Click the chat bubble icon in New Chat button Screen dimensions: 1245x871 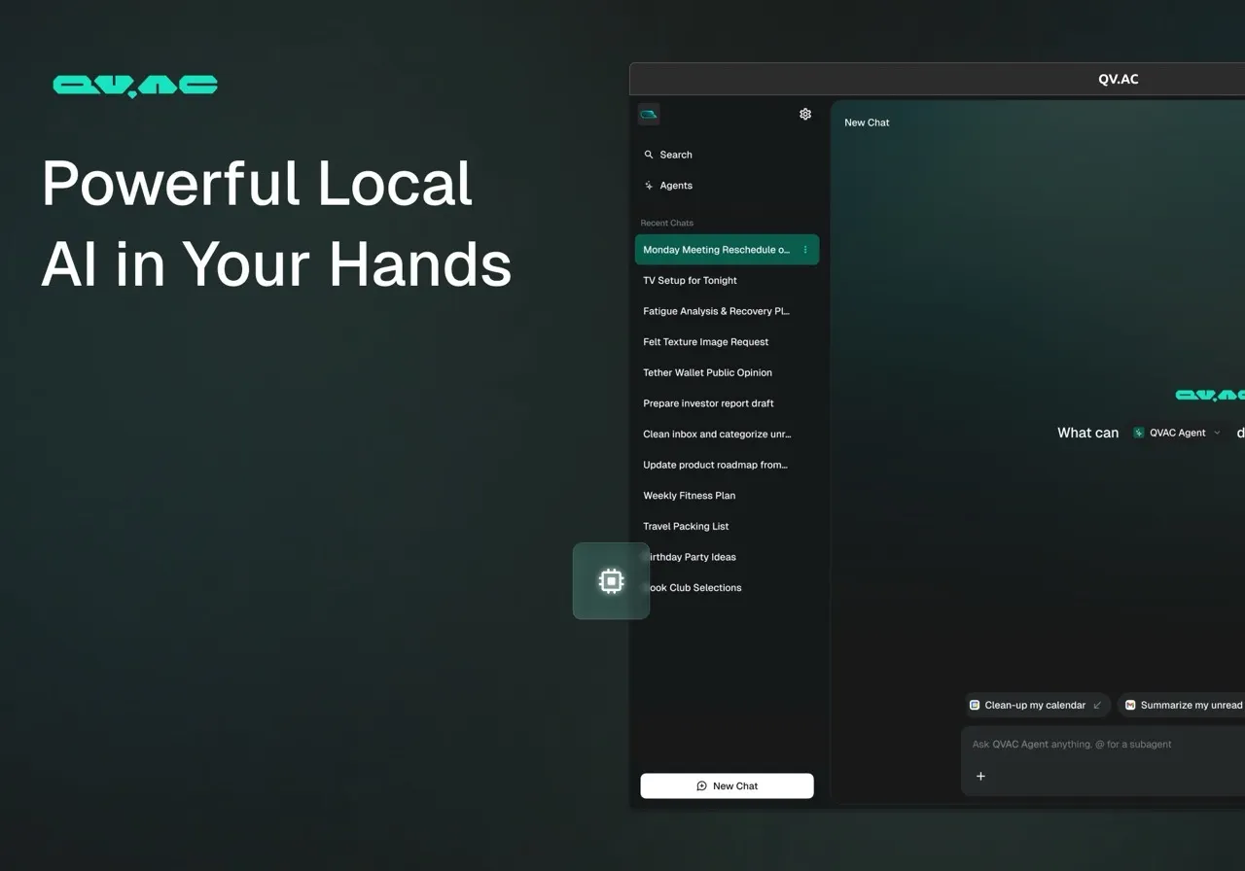click(702, 785)
